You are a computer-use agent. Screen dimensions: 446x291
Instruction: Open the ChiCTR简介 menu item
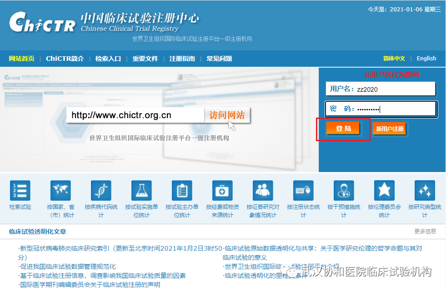(65, 59)
